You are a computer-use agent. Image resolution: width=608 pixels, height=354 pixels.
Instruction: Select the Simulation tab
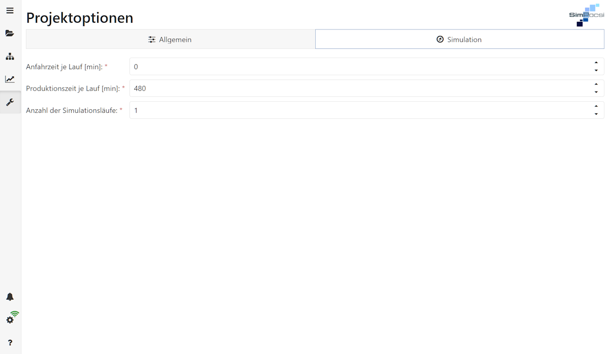(x=459, y=39)
